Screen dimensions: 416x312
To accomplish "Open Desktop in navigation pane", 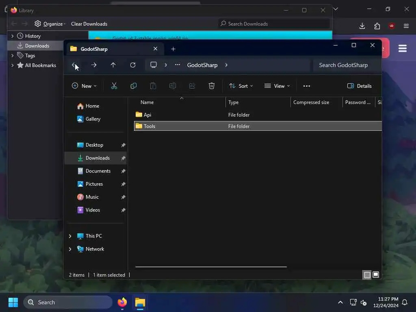I will tap(94, 145).
